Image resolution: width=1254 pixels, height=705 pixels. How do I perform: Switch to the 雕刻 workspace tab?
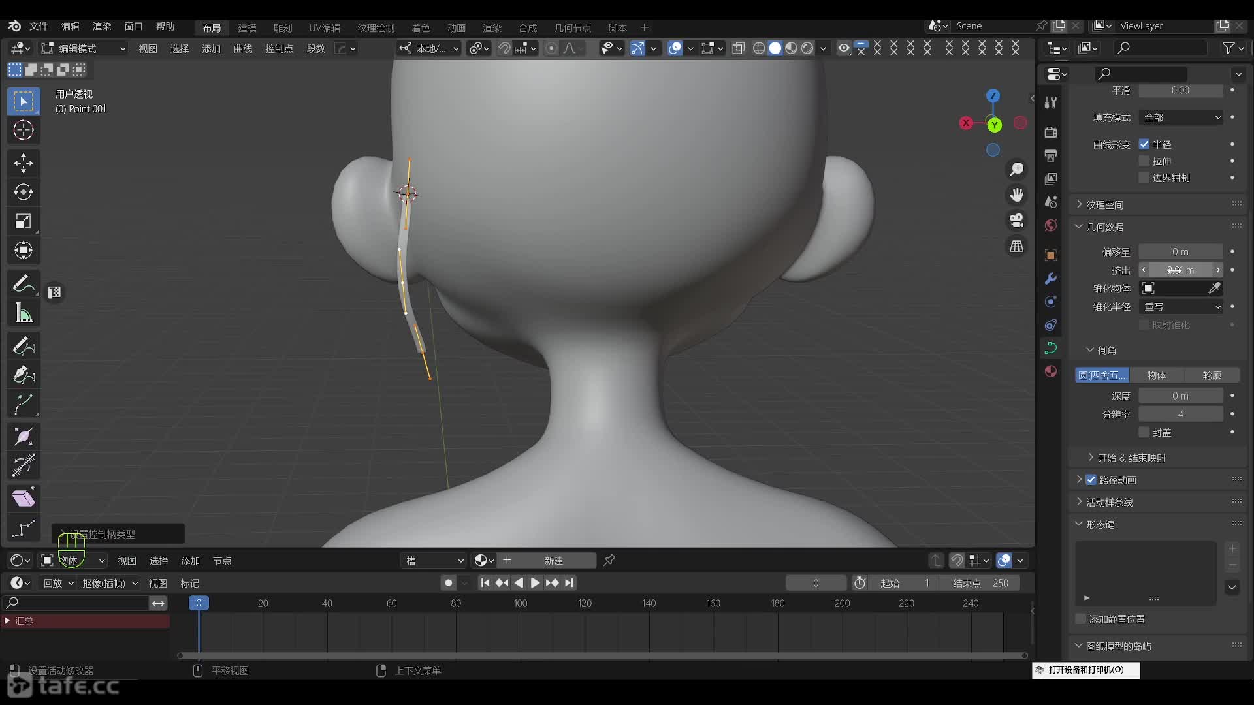coord(283,27)
